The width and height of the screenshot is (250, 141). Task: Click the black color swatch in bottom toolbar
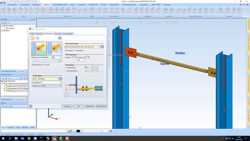tap(78, 131)
